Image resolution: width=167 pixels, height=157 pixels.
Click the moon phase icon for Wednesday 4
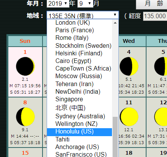(129, 66)
